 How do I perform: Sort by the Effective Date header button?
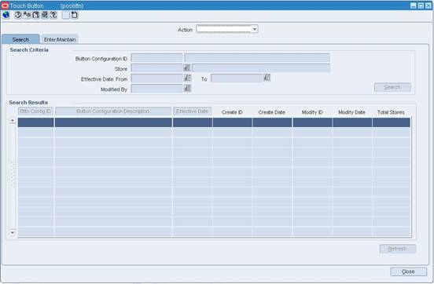(x=193, y=111)
